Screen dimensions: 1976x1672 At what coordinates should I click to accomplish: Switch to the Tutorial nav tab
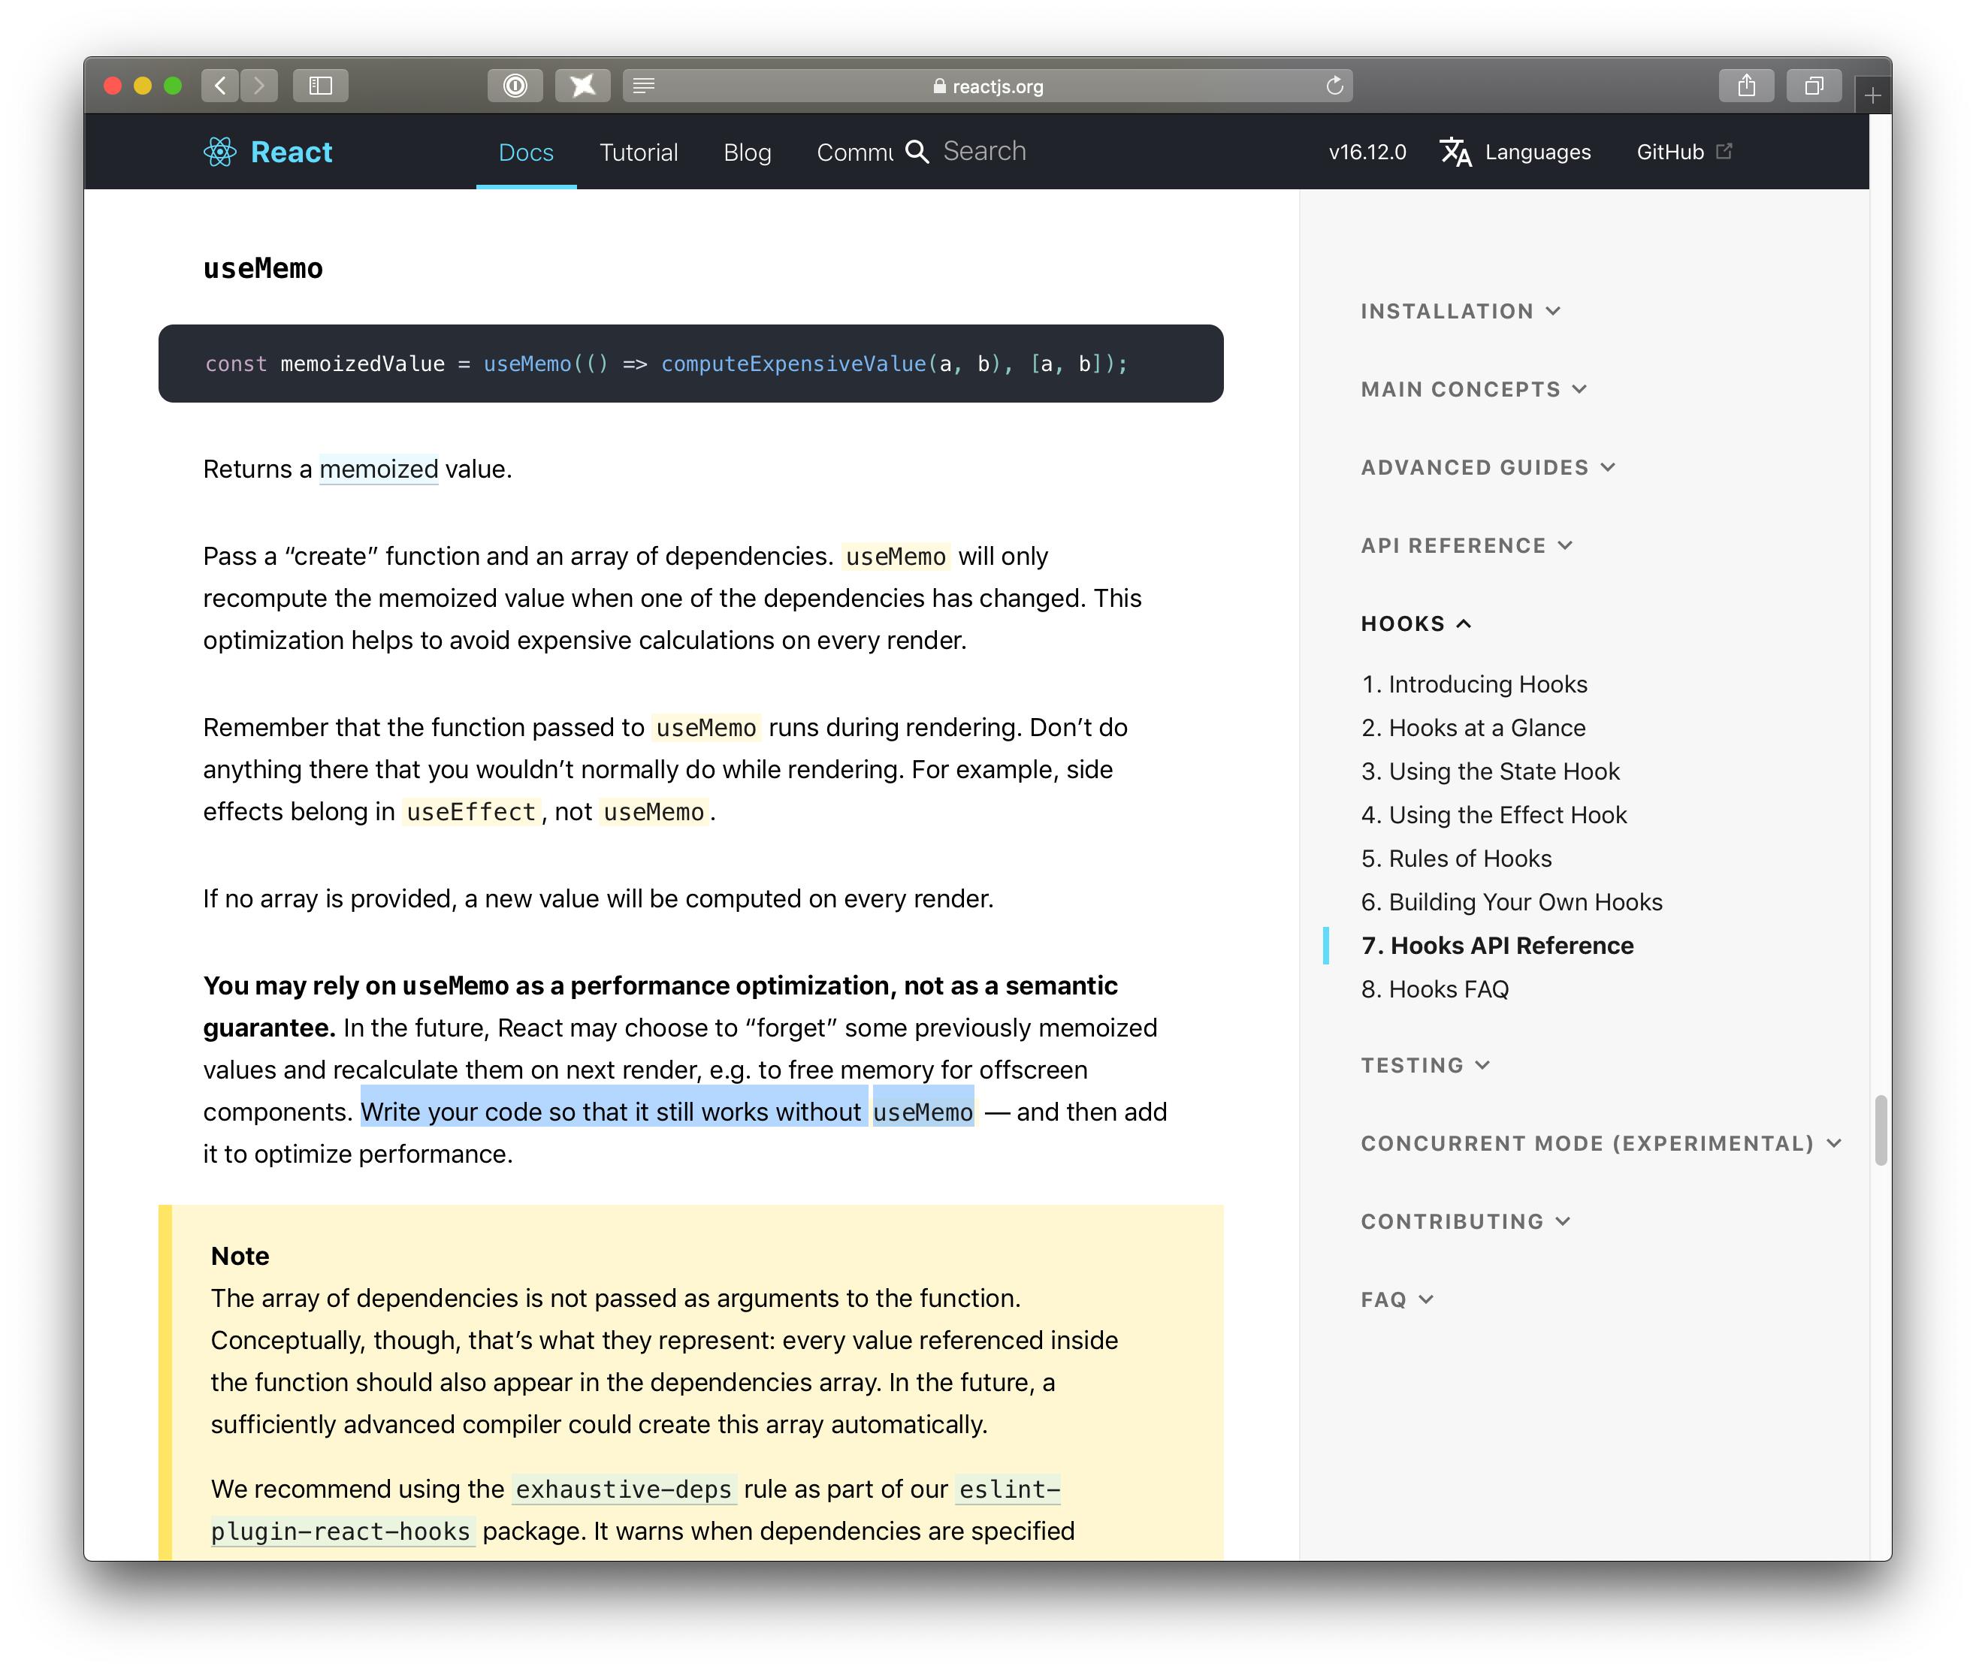tap(638, 152)
